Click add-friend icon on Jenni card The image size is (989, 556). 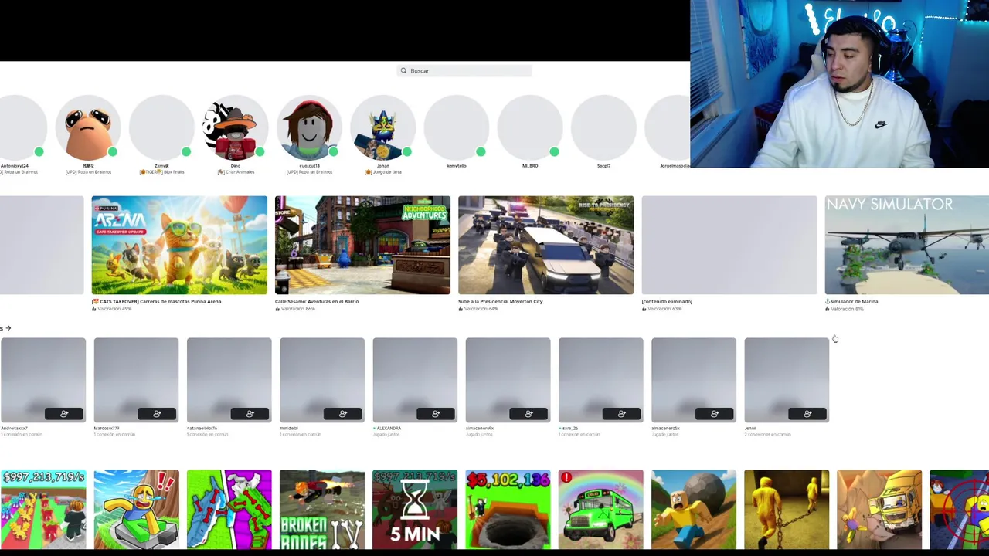(807, 414)
